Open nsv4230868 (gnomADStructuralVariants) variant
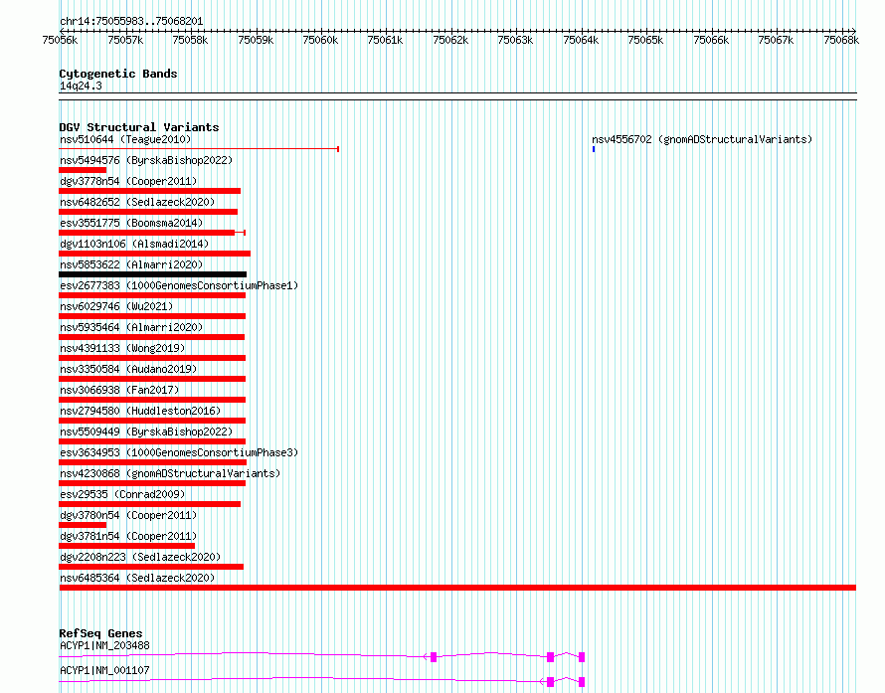 pyautogui.click(x=170, y=473)
